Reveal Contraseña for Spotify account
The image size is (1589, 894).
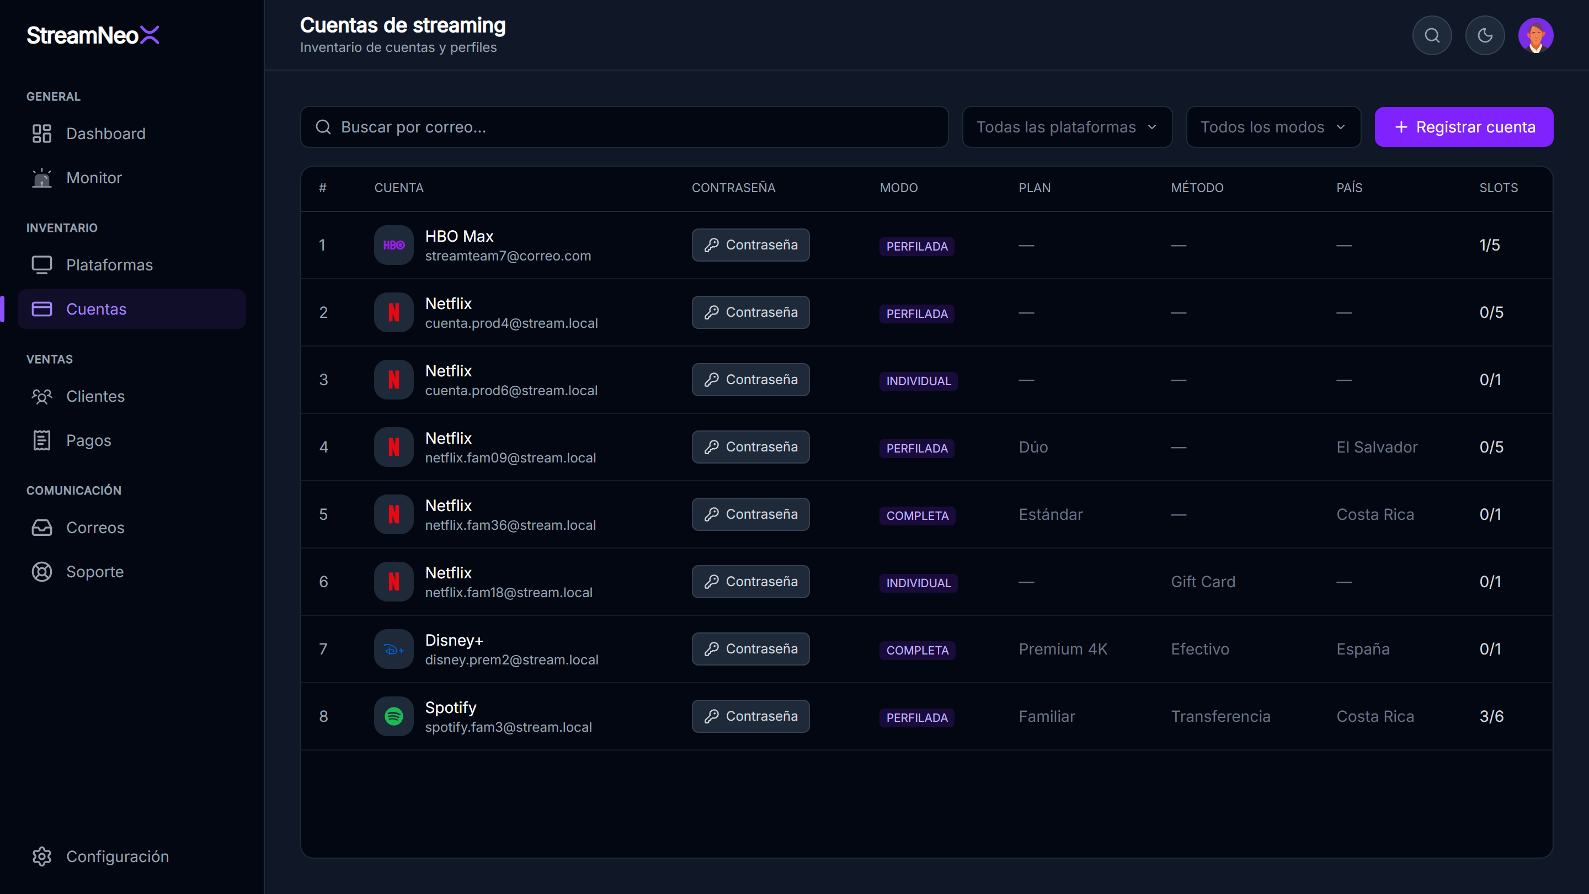pyautogui.click(x=750, y=716)
